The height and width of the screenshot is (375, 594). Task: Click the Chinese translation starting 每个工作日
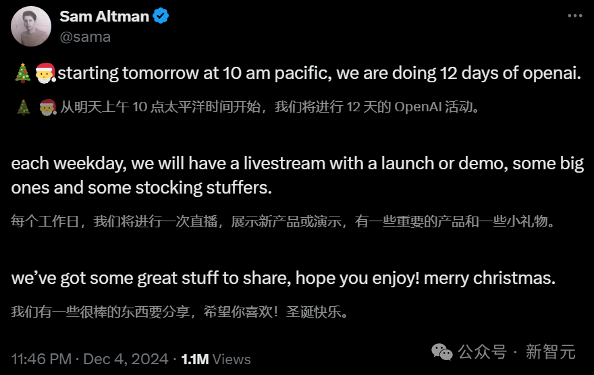(283, 221)
